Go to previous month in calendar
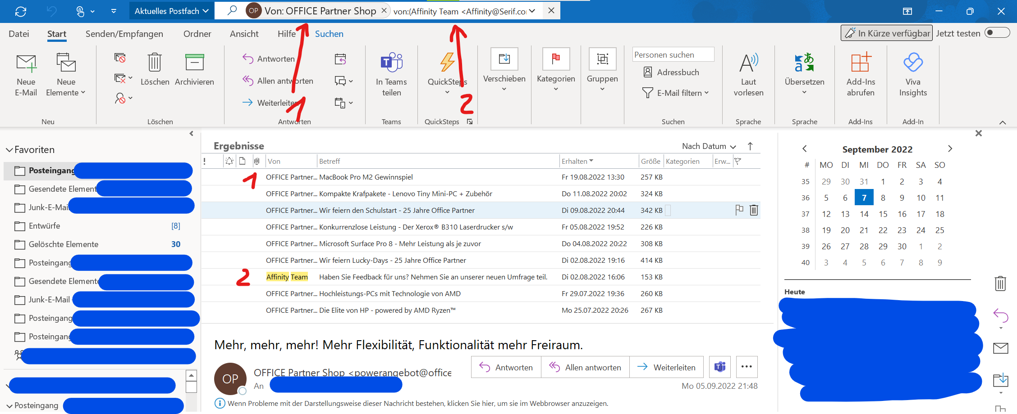Screen dimensions: 1017x414 pyautogui.click(x=805, y=148)
